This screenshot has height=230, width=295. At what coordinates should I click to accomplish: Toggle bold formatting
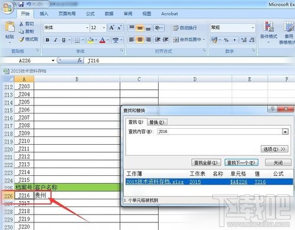pyautogui.click(x=47, y=40)
